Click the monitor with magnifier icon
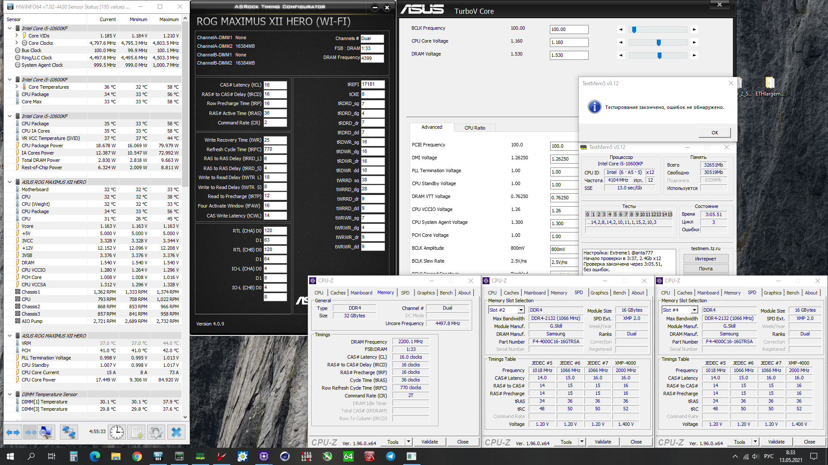828x465 pixels. click(46, 432)
